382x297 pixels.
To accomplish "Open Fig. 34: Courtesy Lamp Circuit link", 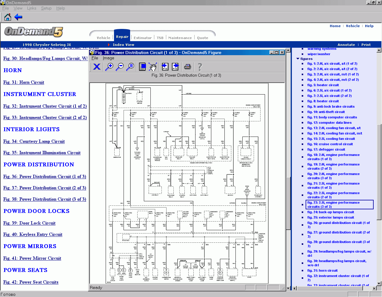I will (34, 141).
